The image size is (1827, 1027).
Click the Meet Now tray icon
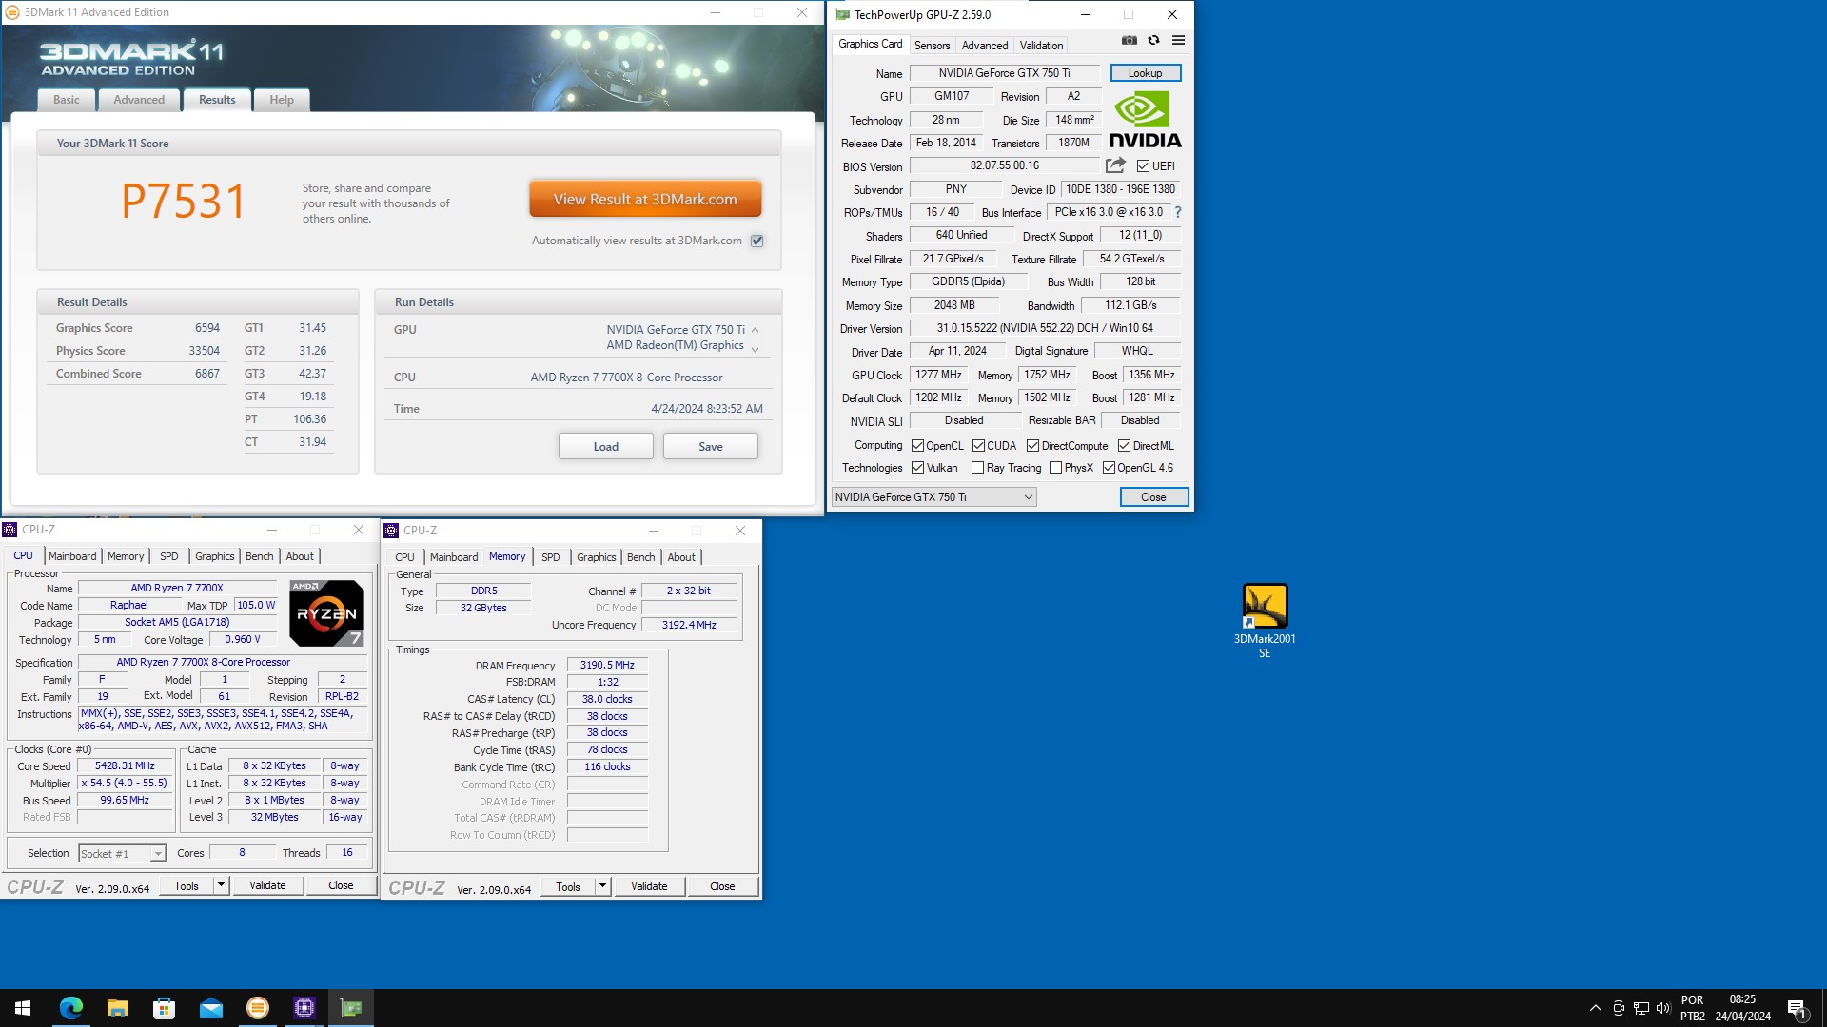click(x=1618, y=1008)
